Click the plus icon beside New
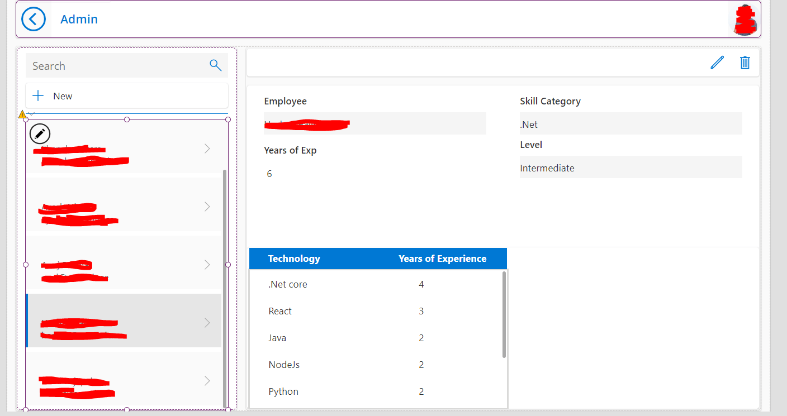Screen dimensions: 787x416 [x=37, y=95]
